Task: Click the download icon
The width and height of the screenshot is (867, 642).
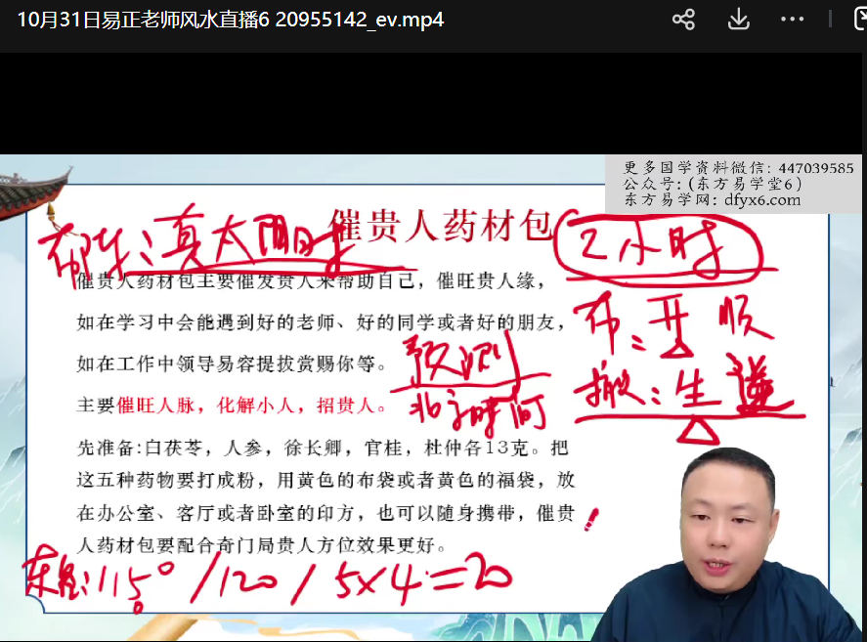Action: click(x=739, y=20)
